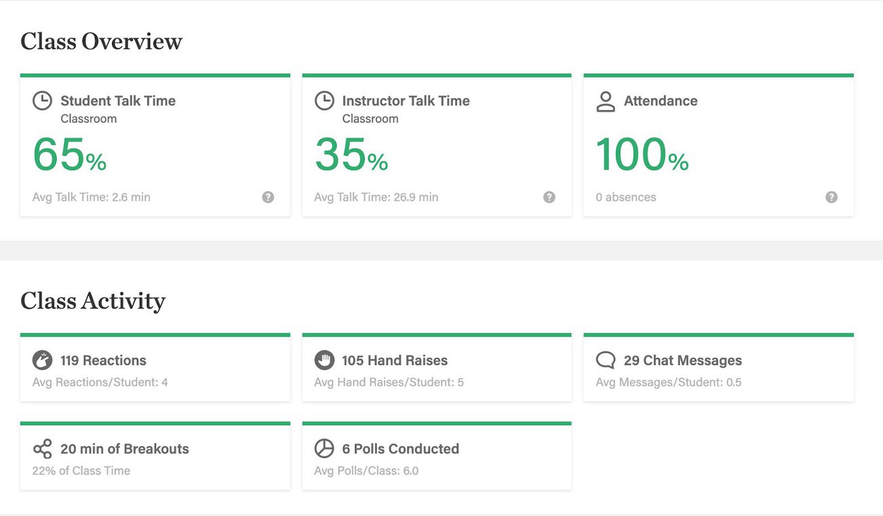
Task: Click the 0 absences label
Action: pos(626,197)
